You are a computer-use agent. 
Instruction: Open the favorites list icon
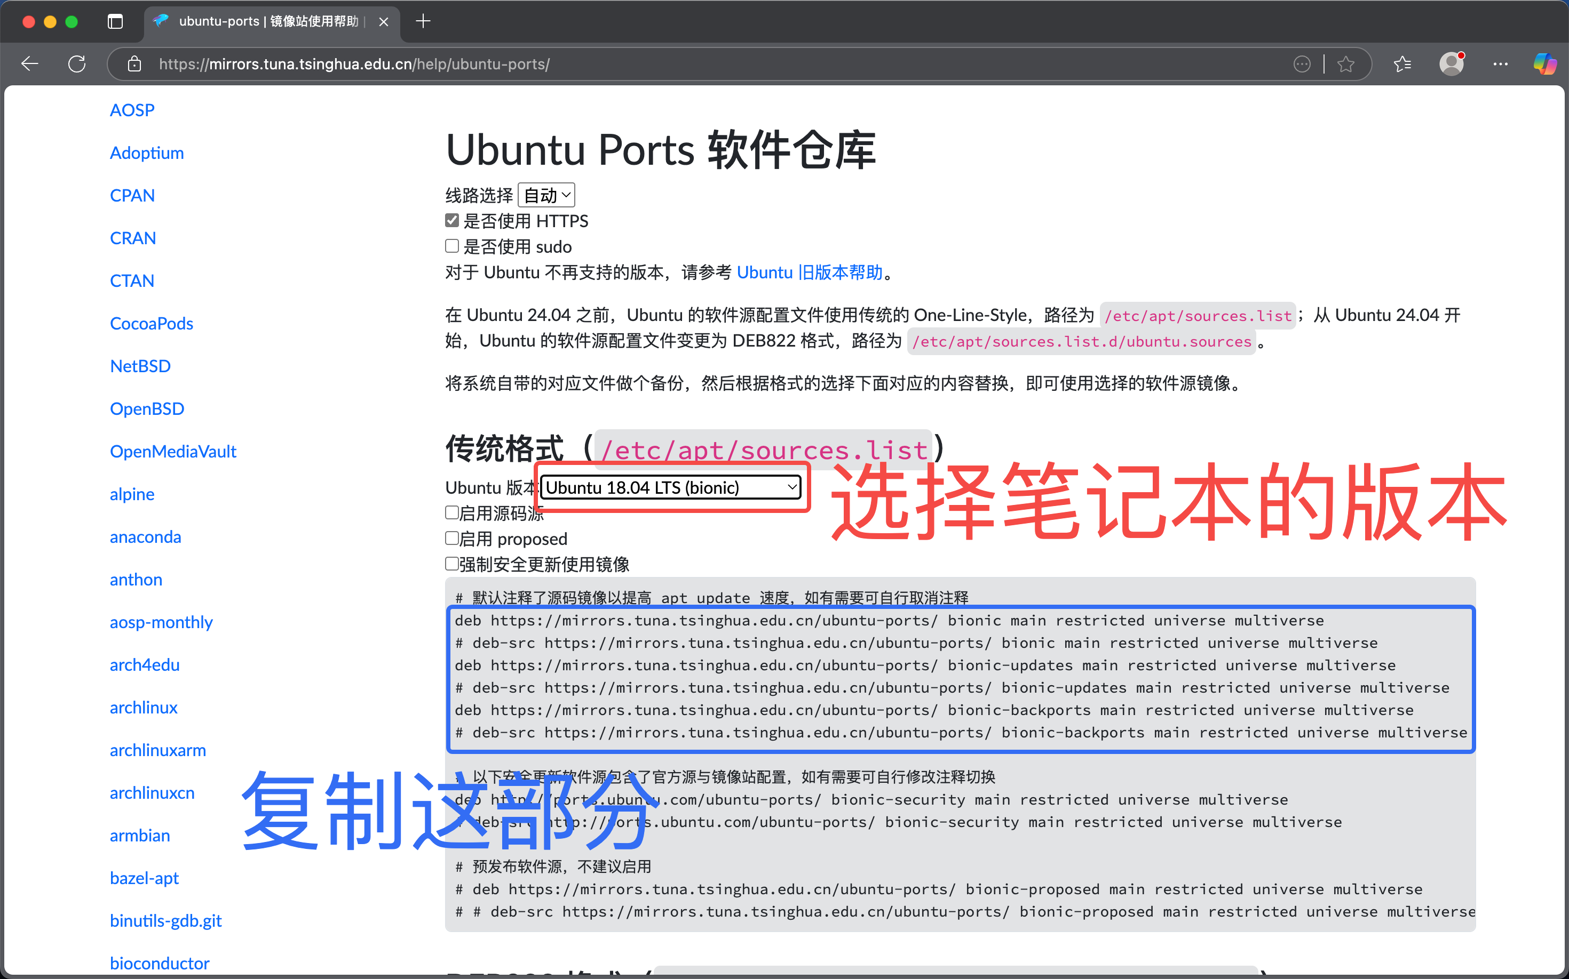pos(1402,64)
